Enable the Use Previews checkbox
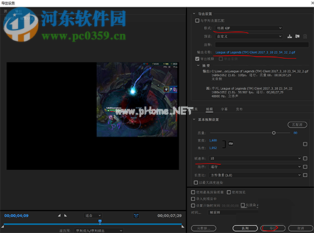Viewport: 314px width, 233px height. (x=229, y=192)
